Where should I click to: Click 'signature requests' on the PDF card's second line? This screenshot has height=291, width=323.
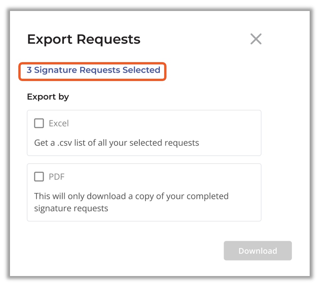click(71, 208)
